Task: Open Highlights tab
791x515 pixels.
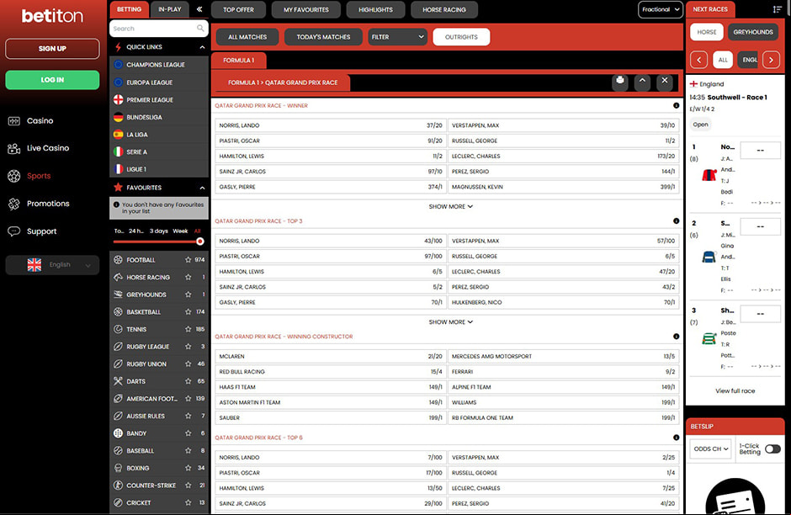Action: [x=375, y=9]
